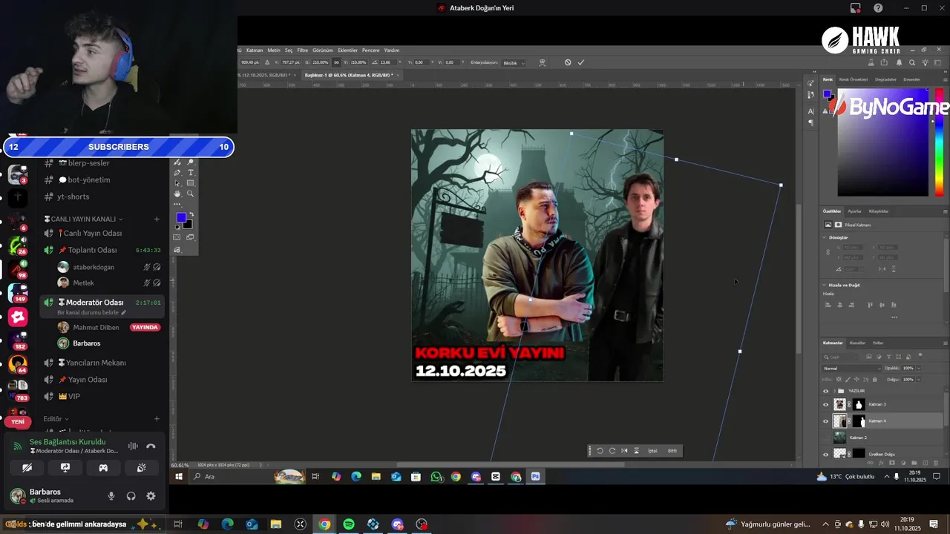This screenshot has width=950, height=534.
Task: Pick a color in the Renk color field
Action: coord(882,142)
